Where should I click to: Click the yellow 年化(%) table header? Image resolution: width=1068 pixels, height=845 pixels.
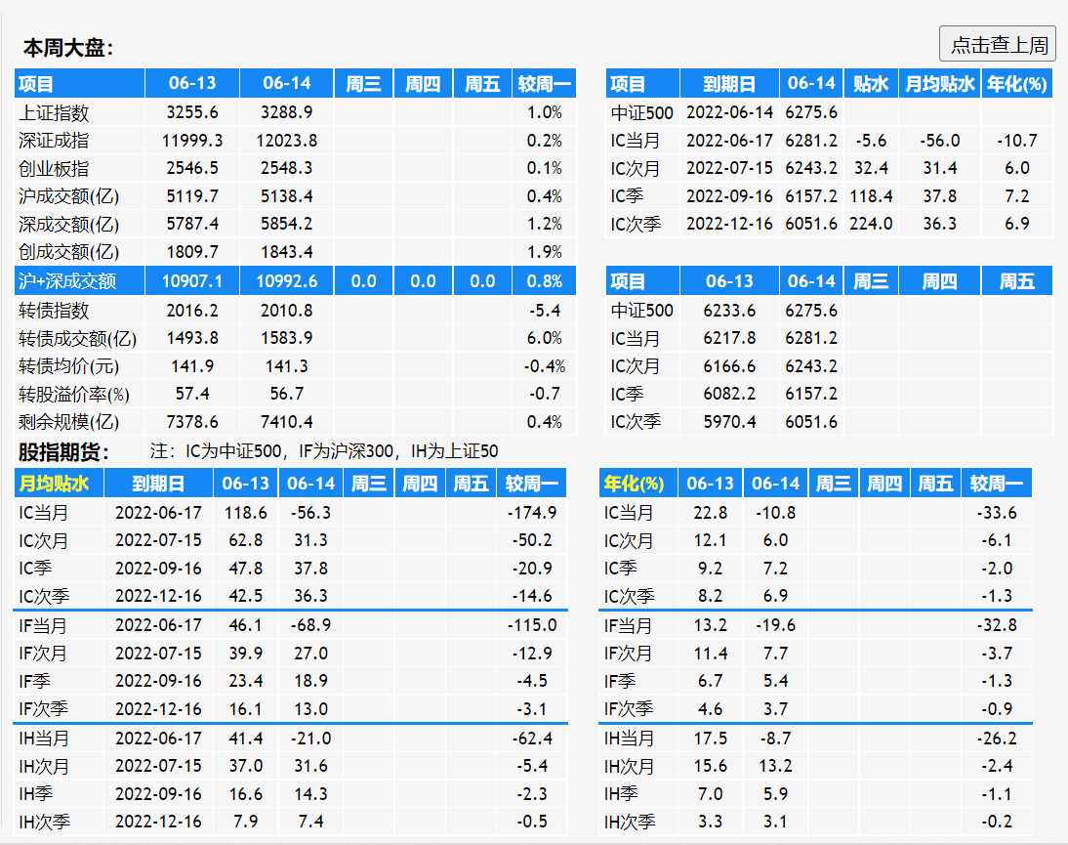(634, 484)
